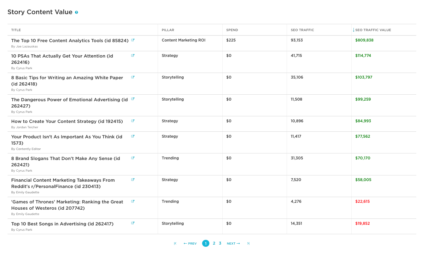426x254 pixels.
Task: Select page 2 of the results
Action: click(214, 243)
